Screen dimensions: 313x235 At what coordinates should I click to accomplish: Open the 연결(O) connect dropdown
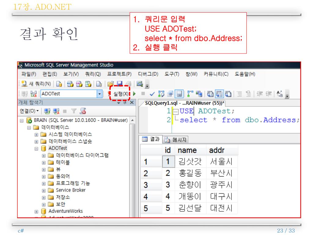point(29,111)
